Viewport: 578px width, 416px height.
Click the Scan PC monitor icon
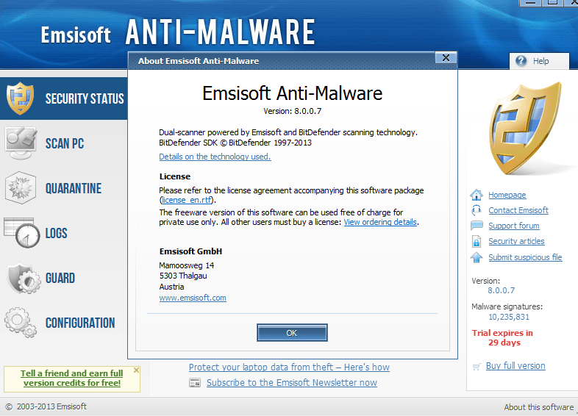[x=21, y=143]
